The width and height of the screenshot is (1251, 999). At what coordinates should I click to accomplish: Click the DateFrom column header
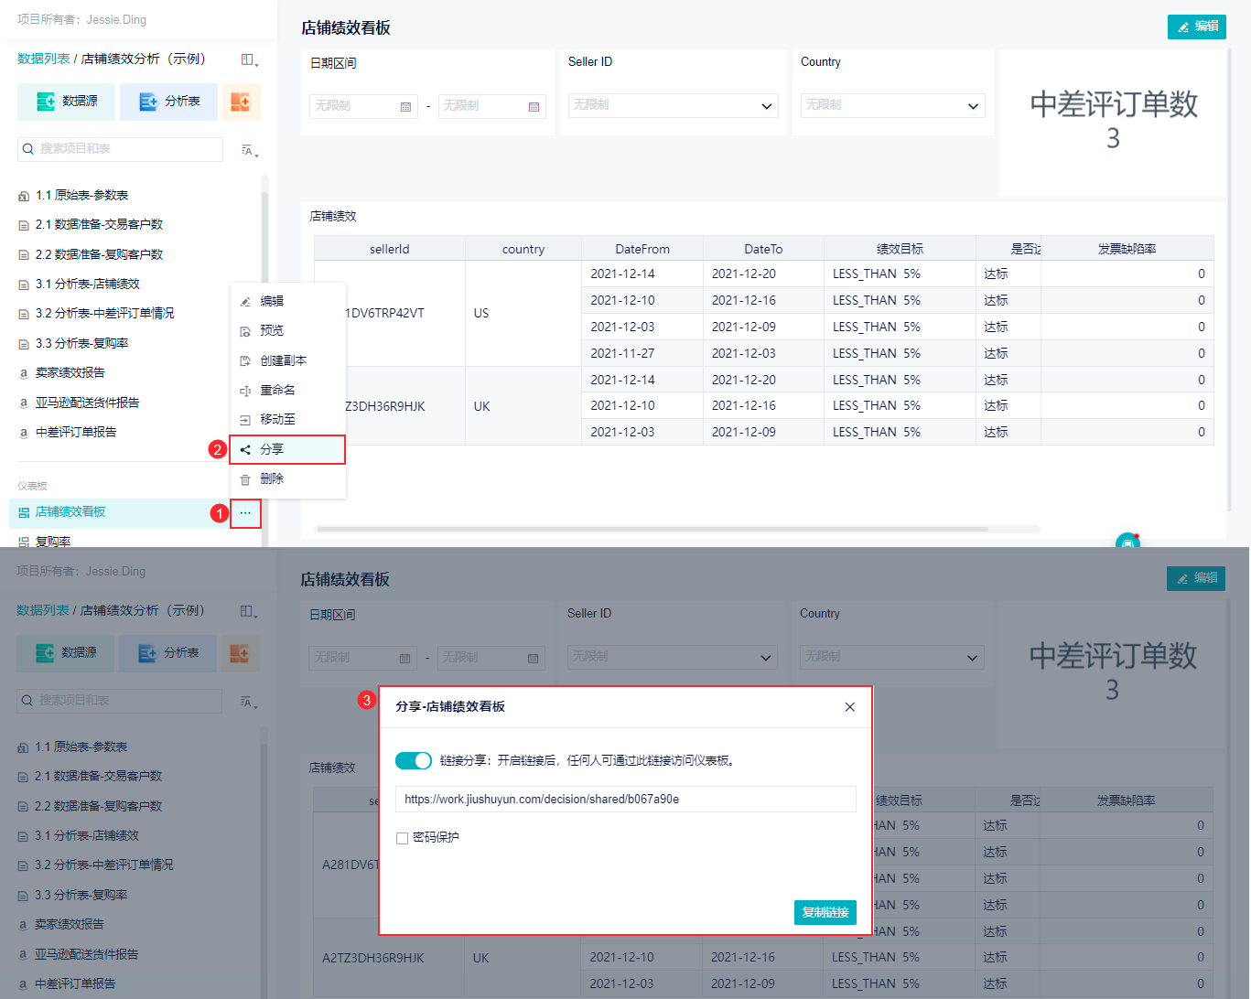[642, 249]
